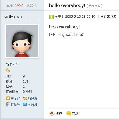Screen dimensions: 119x119
Task: Click the 串个门 visit space link
Action: [16, 99]
